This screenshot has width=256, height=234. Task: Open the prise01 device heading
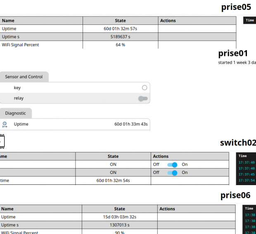coord(233,53)
